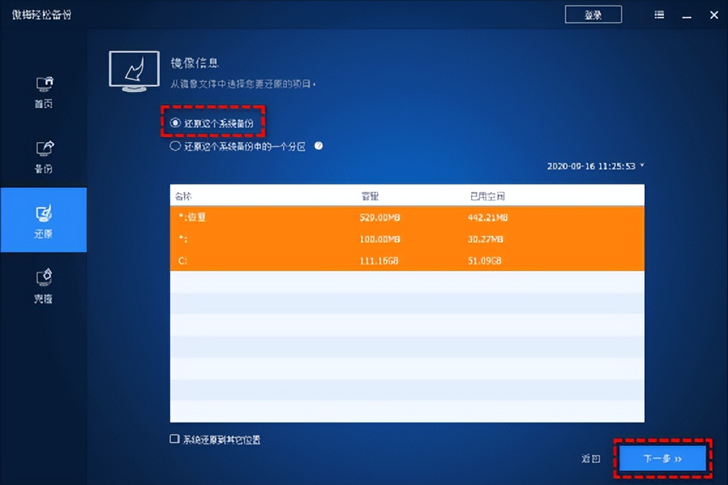Open the 2020-09-16 backup time dropdown

592,166
